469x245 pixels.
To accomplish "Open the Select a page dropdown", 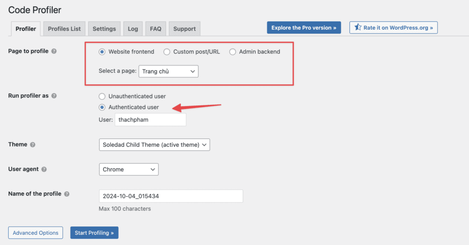I will pos(169,71).
